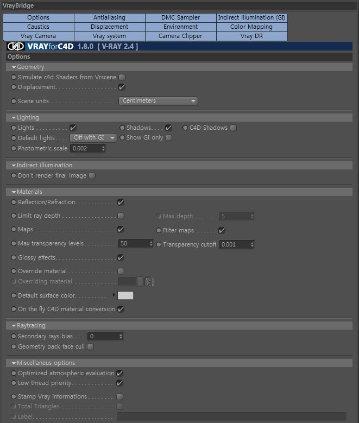Open the Vray Camera tab
Image resolution: width=359 pixels, height=423 pixels.
tap(38, 36)
